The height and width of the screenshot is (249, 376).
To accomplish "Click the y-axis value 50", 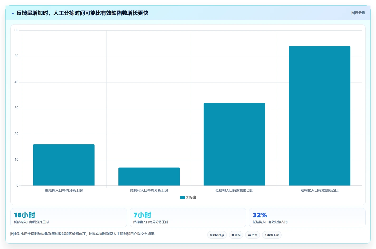I will [16, 56].
